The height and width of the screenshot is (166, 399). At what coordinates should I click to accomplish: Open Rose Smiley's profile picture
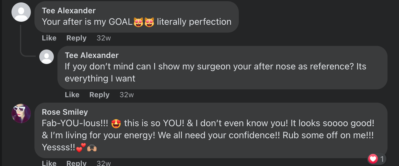pyautogui.click(x=21, y=113)
